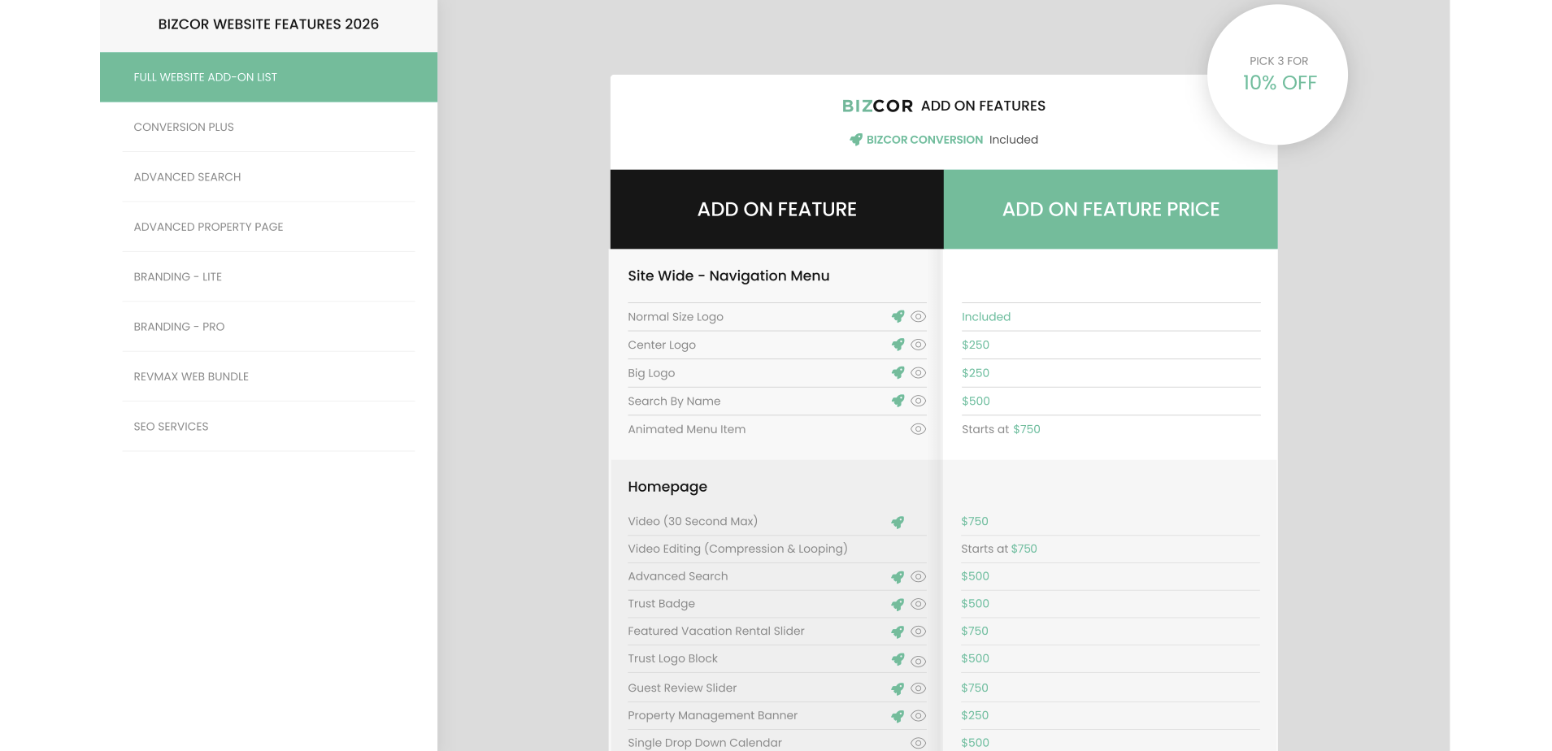Open Revmax Web Bundle section
Viewport: 1552px width, 751px height.
(x=268, y=376)
